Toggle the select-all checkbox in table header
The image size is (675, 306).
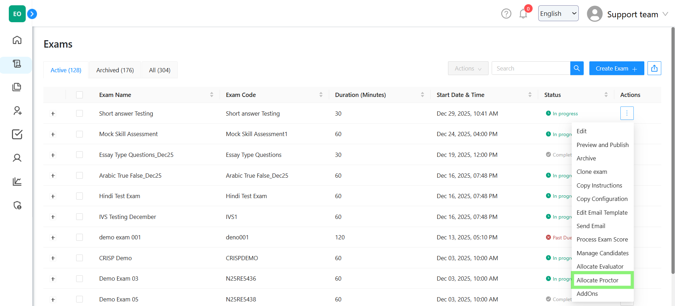coord(80,95)
